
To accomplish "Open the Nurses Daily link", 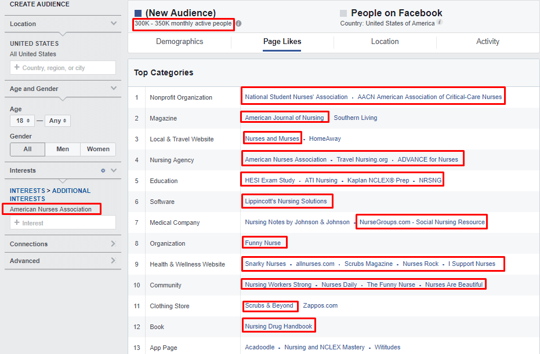I will pyautogui.click(x=339, y=285).
